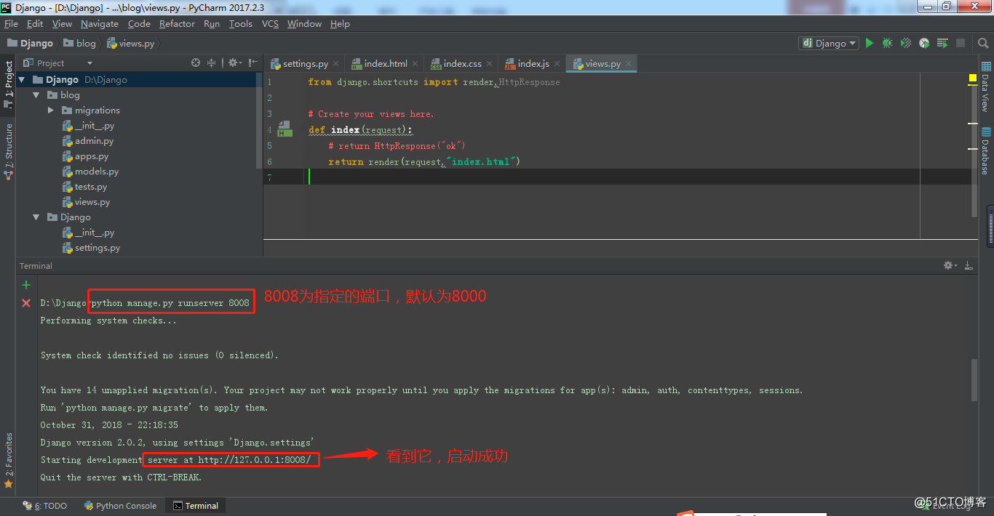Open the Python Console tab
Viewport: 994px width, 516px height.
(120, 506)
